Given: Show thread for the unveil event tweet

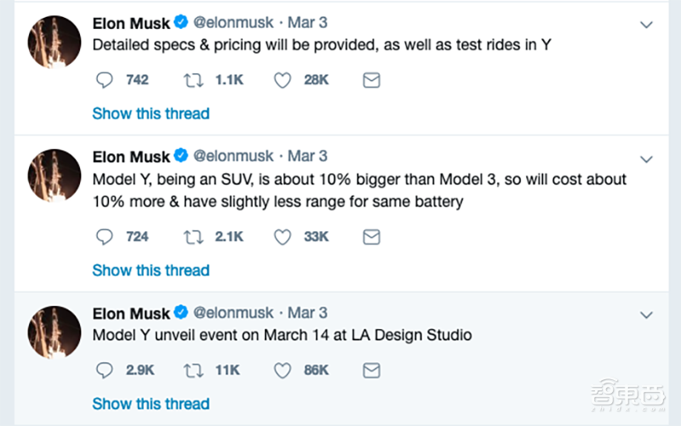Looking at the screenshot, I should point(151,404).
